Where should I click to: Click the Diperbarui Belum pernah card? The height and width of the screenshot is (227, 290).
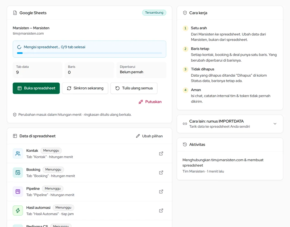tap(141, 70)
